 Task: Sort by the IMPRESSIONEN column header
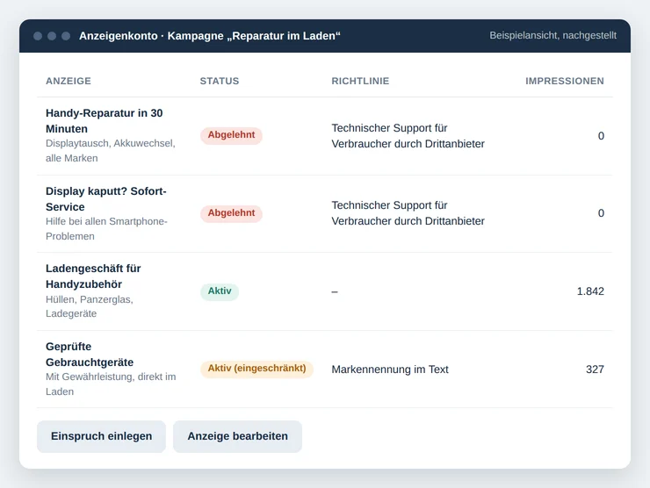click(565, 82)
